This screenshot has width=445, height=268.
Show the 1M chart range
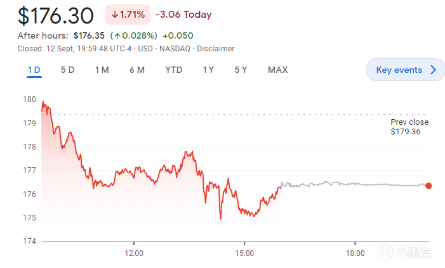coord(102,70)
